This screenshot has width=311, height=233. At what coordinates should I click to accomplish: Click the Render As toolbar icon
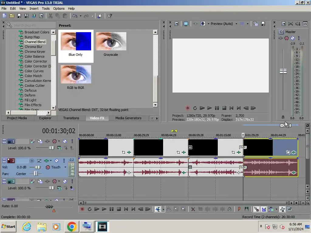coord(34,16)
